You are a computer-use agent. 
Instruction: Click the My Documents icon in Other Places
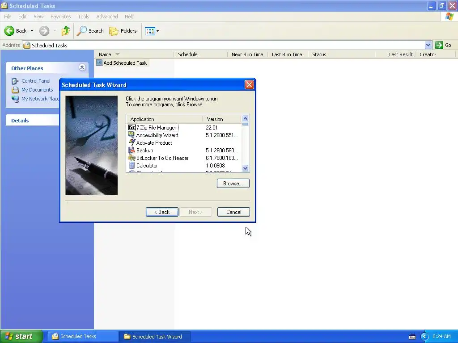pyautogui.click(x=15, y=90)
